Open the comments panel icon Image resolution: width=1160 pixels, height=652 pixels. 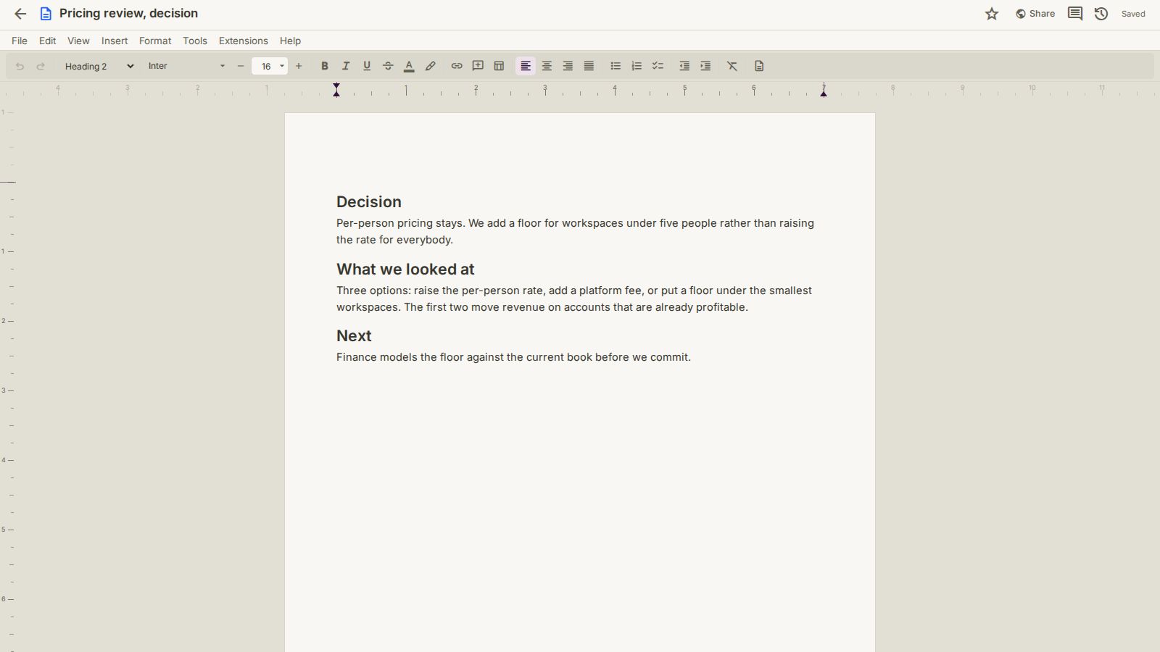[x=1075, y=14]
